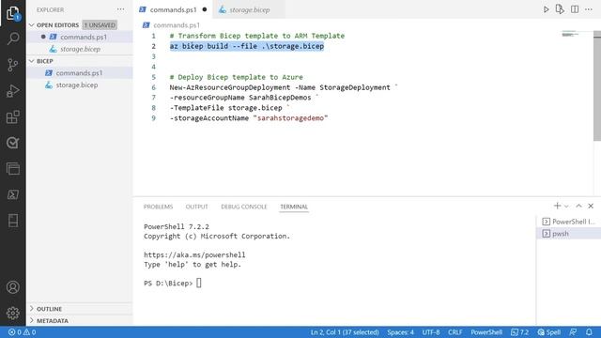Open commands.ps1 in the BICEP folder
The width and height of the screenshot is (601, 338).
coord(80,73)
